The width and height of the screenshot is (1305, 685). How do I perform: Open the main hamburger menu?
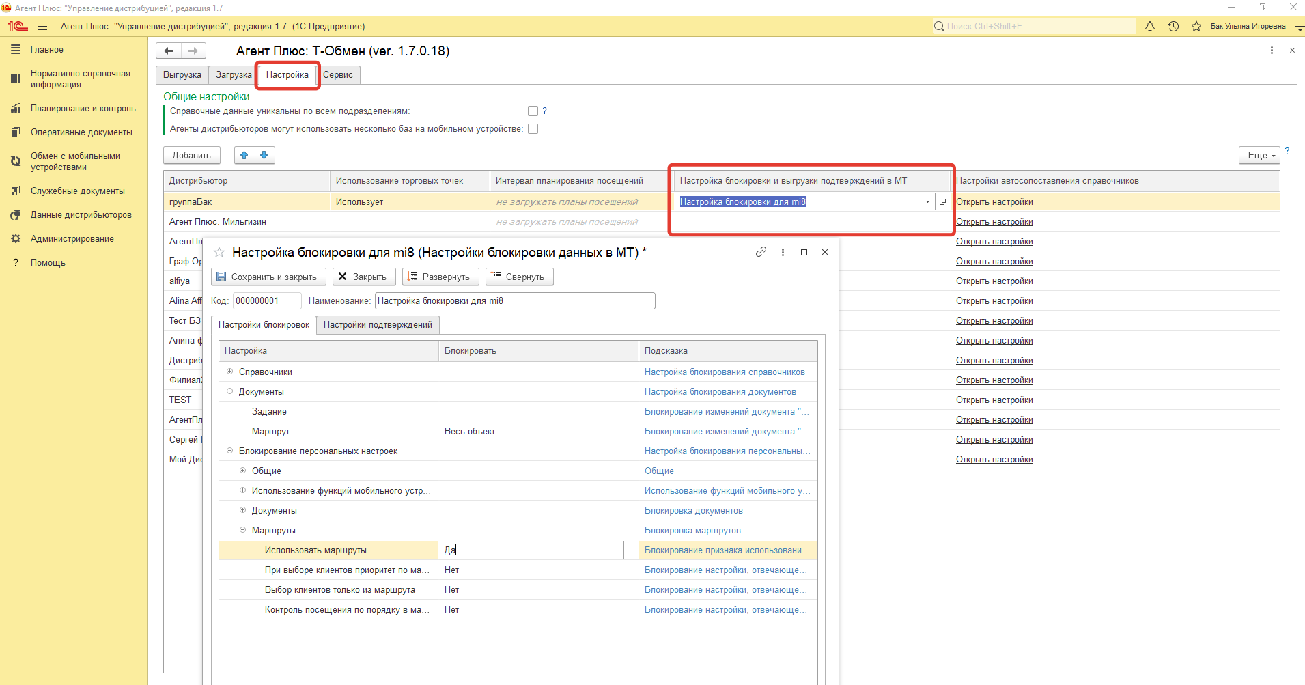[42, 27]
